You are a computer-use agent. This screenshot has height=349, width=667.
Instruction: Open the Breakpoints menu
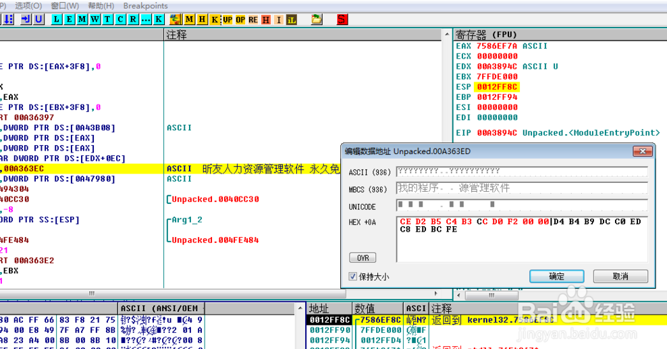[145, 5]
